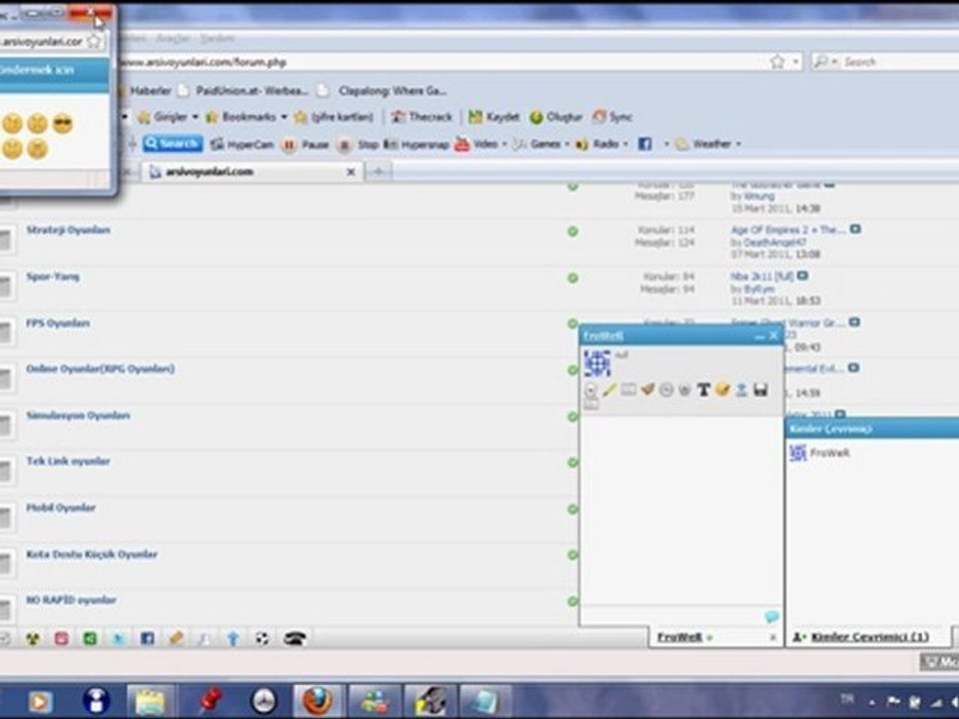Viewport: 959px width, 719px height.
Task: Click the blue up arrow in bottom bar
Action: [233, 639]
